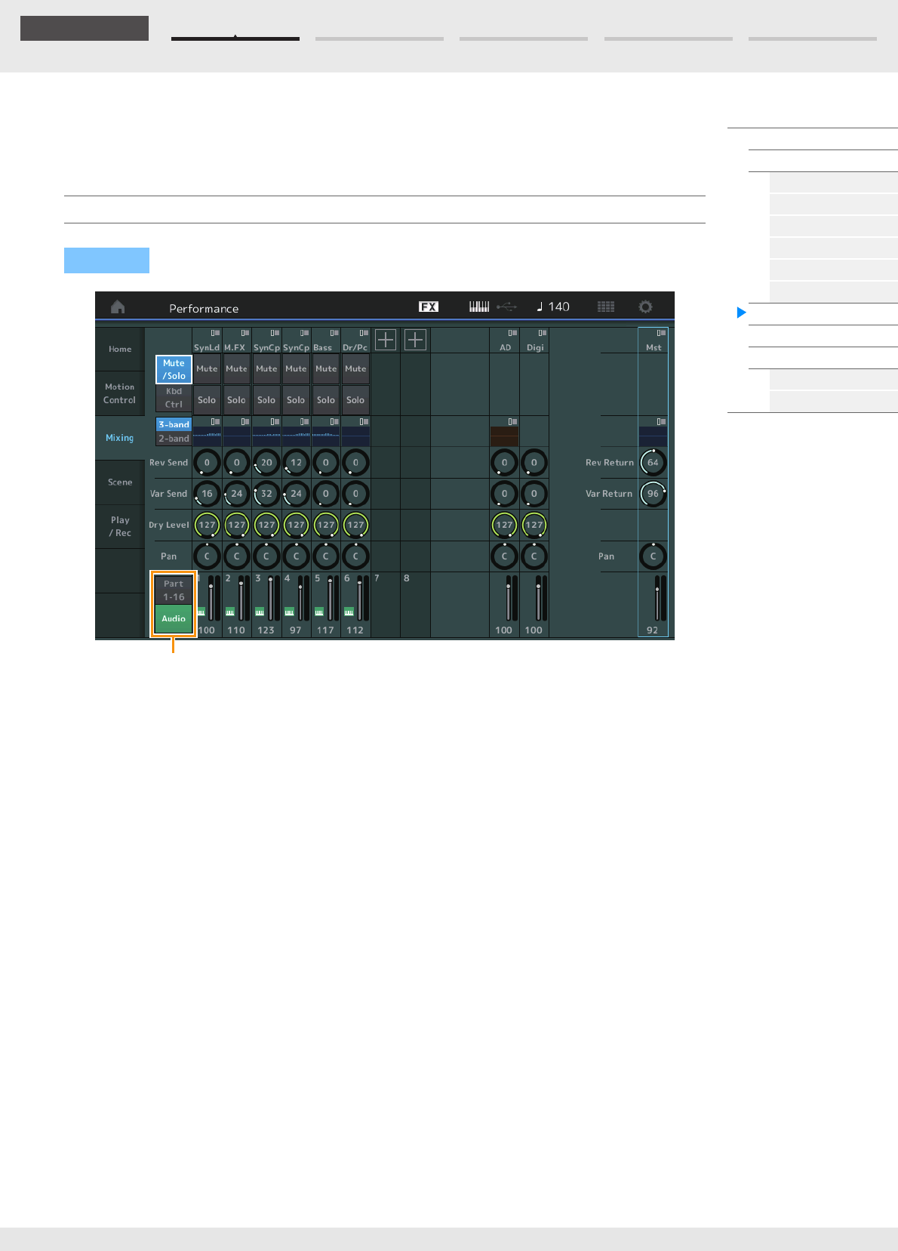Screen dimensions: 898x1251
Task: Open the SynLd EQ graph thumbnail
Action: (207, 436)
